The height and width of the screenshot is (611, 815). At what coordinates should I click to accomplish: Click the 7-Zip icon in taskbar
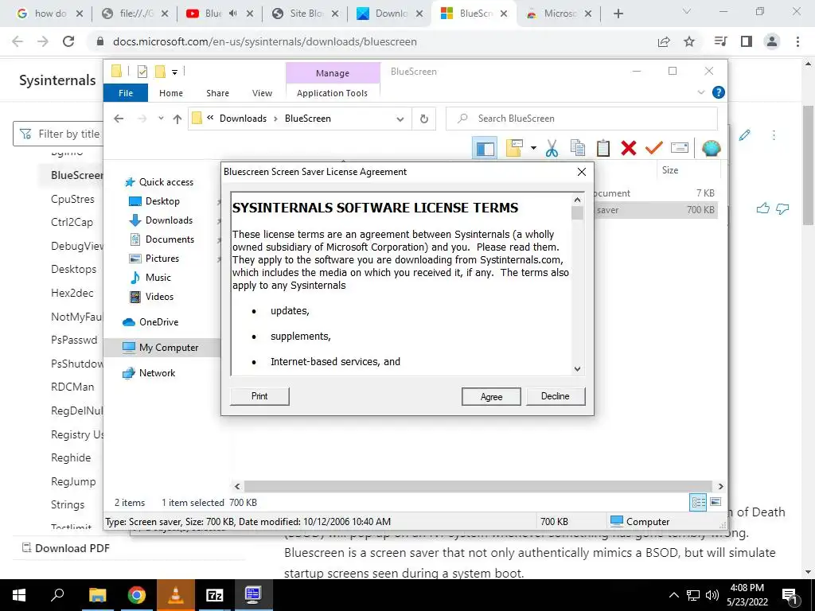pyautogui.click(x=215, y=595)
